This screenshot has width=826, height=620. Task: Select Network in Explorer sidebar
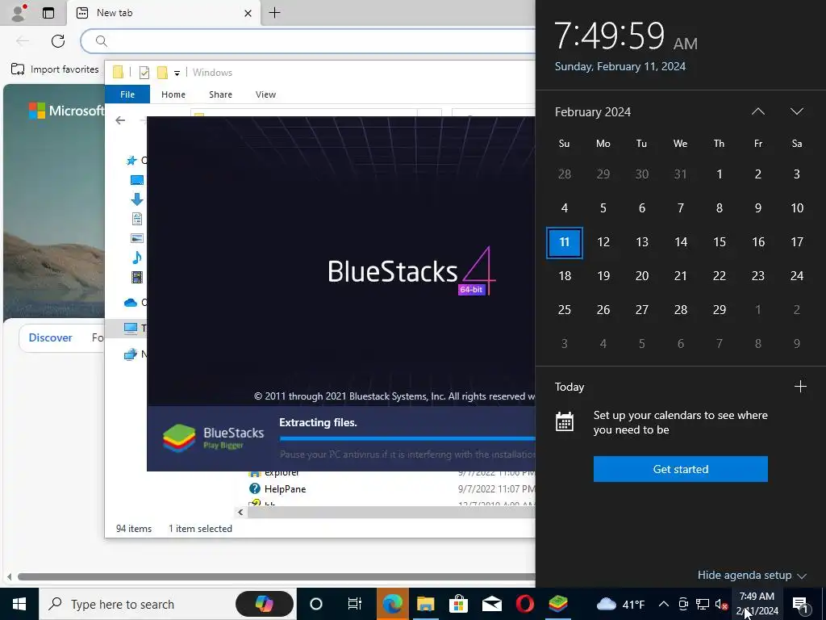[x=131, y=354]
